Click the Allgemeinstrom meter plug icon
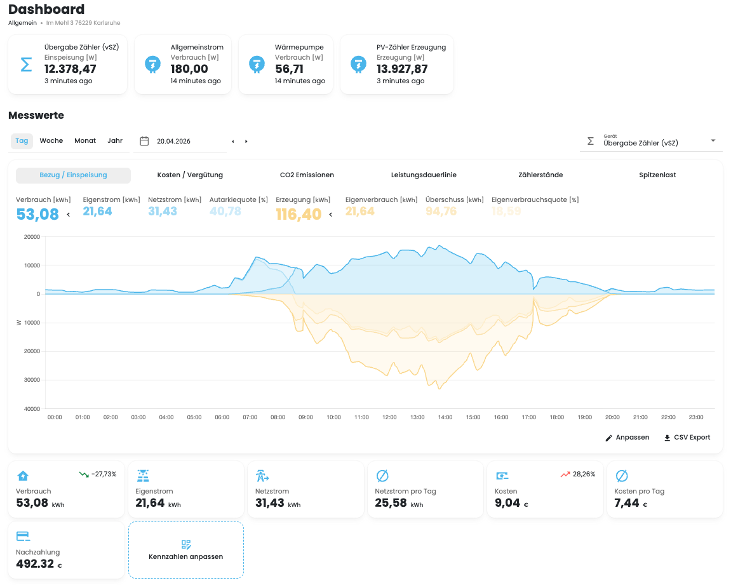This screenshot has height=585, width=738. click(x=152, y=65)
